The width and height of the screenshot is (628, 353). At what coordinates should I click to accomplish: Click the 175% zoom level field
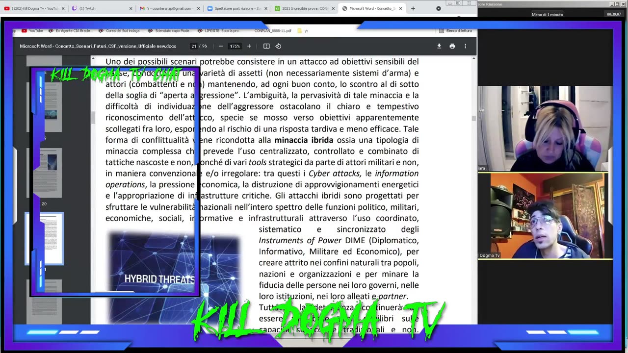point(235,46)
